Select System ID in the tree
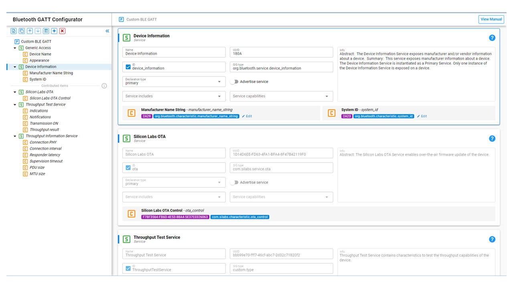The height and width of the screenshot is (288, 513). 38,79
